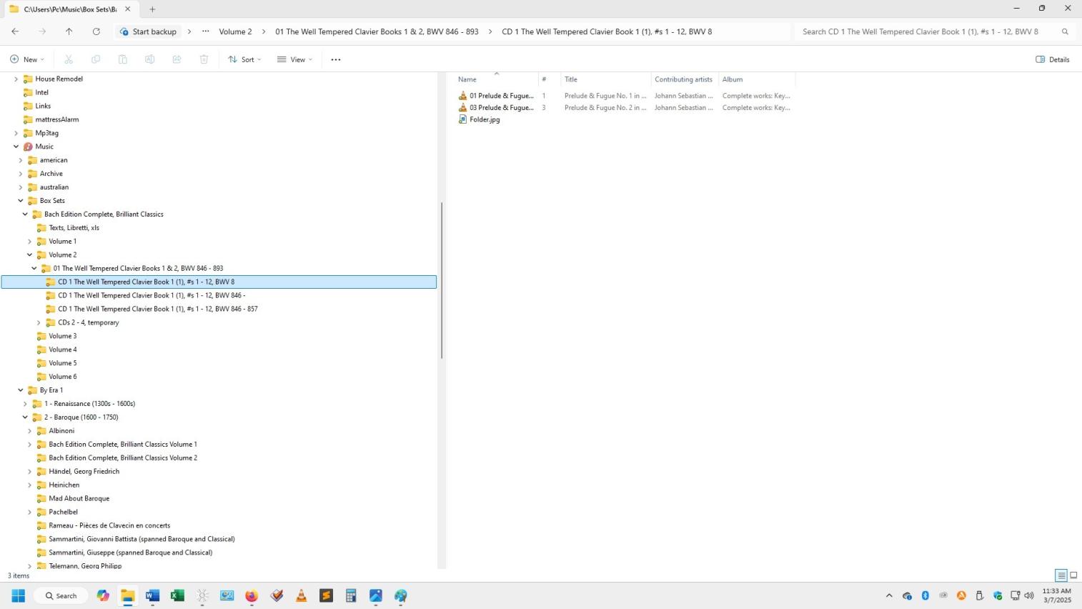Screen dimensions: 1082x609
Task: Switch to large thumbnails view in status bar
Action: click(x=1073, y=575)
